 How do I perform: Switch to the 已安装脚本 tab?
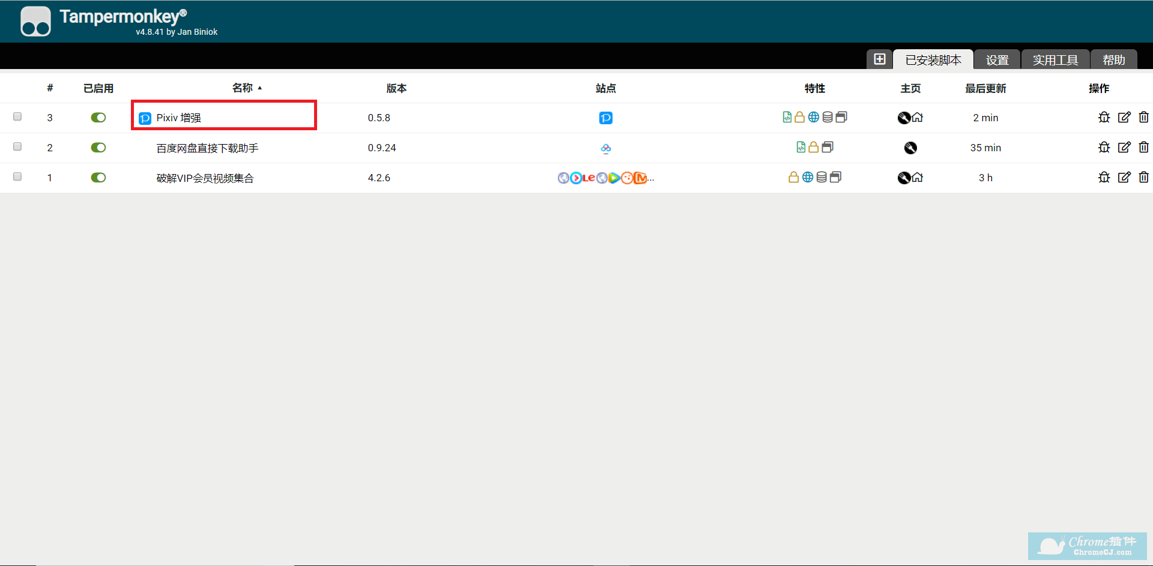933,60
